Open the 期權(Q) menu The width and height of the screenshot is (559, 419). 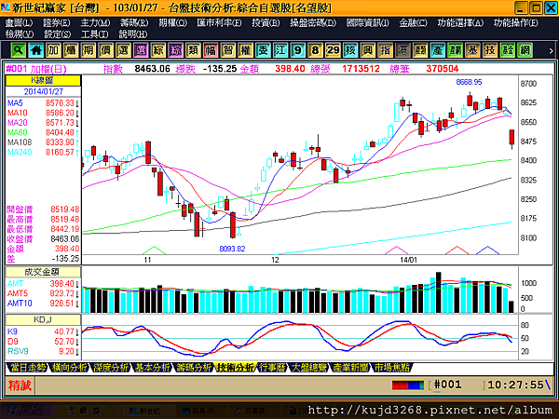(172, 22)
